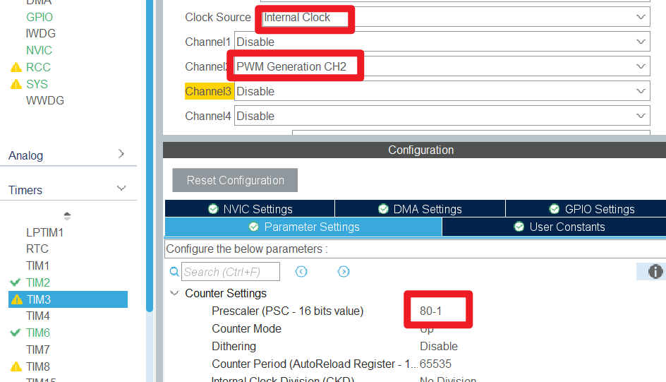
Task: Select SYS in the peripheral list
Action: pyautogui.click(x=37, y=84)
